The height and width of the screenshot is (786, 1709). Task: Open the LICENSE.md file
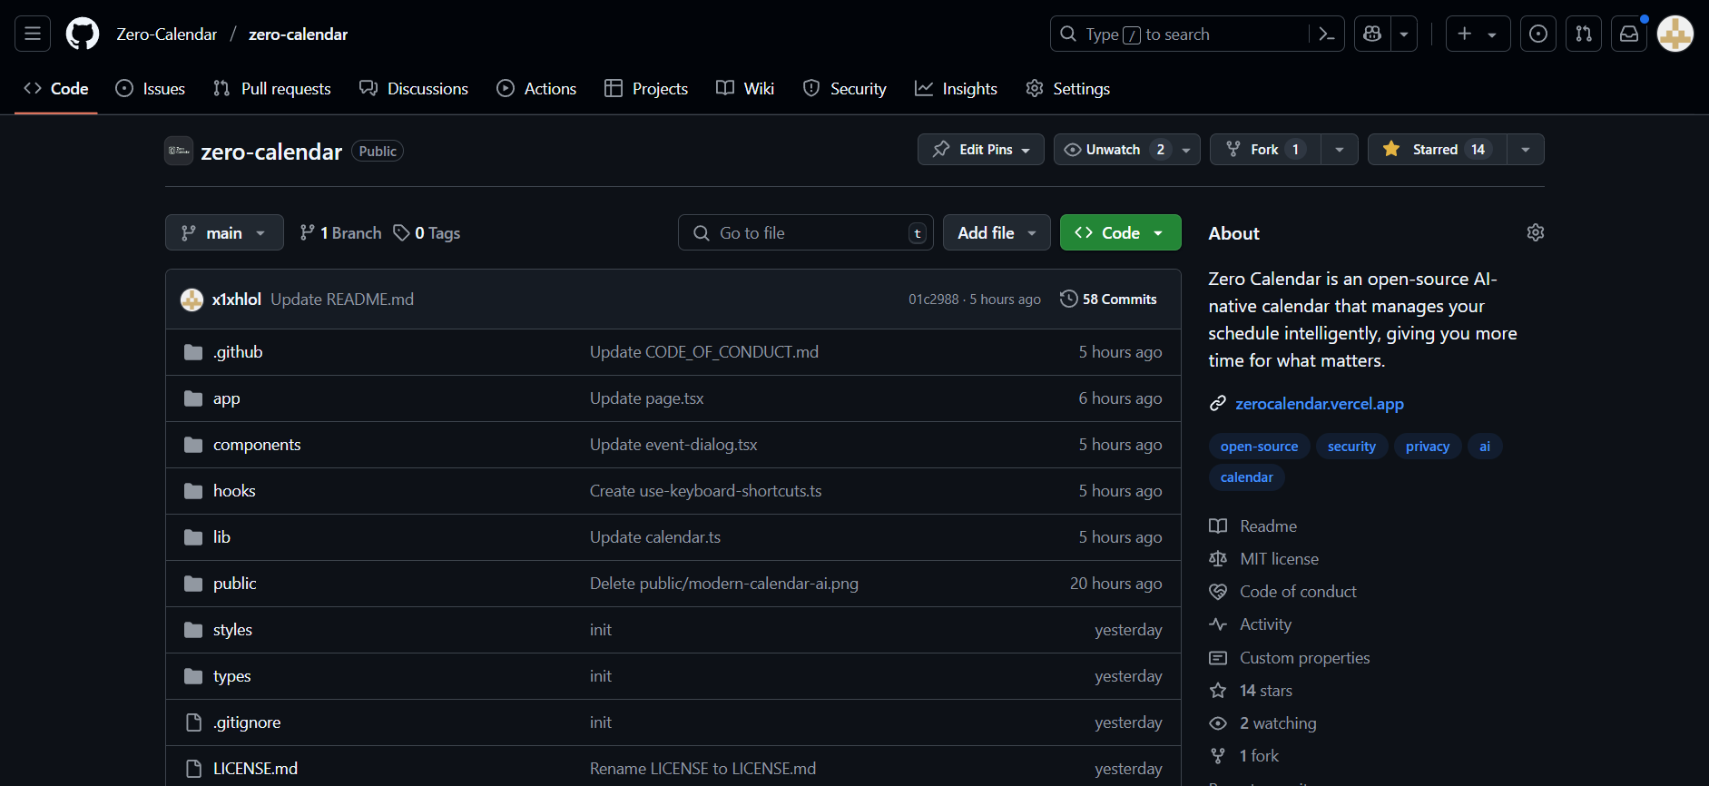(255, 768)
